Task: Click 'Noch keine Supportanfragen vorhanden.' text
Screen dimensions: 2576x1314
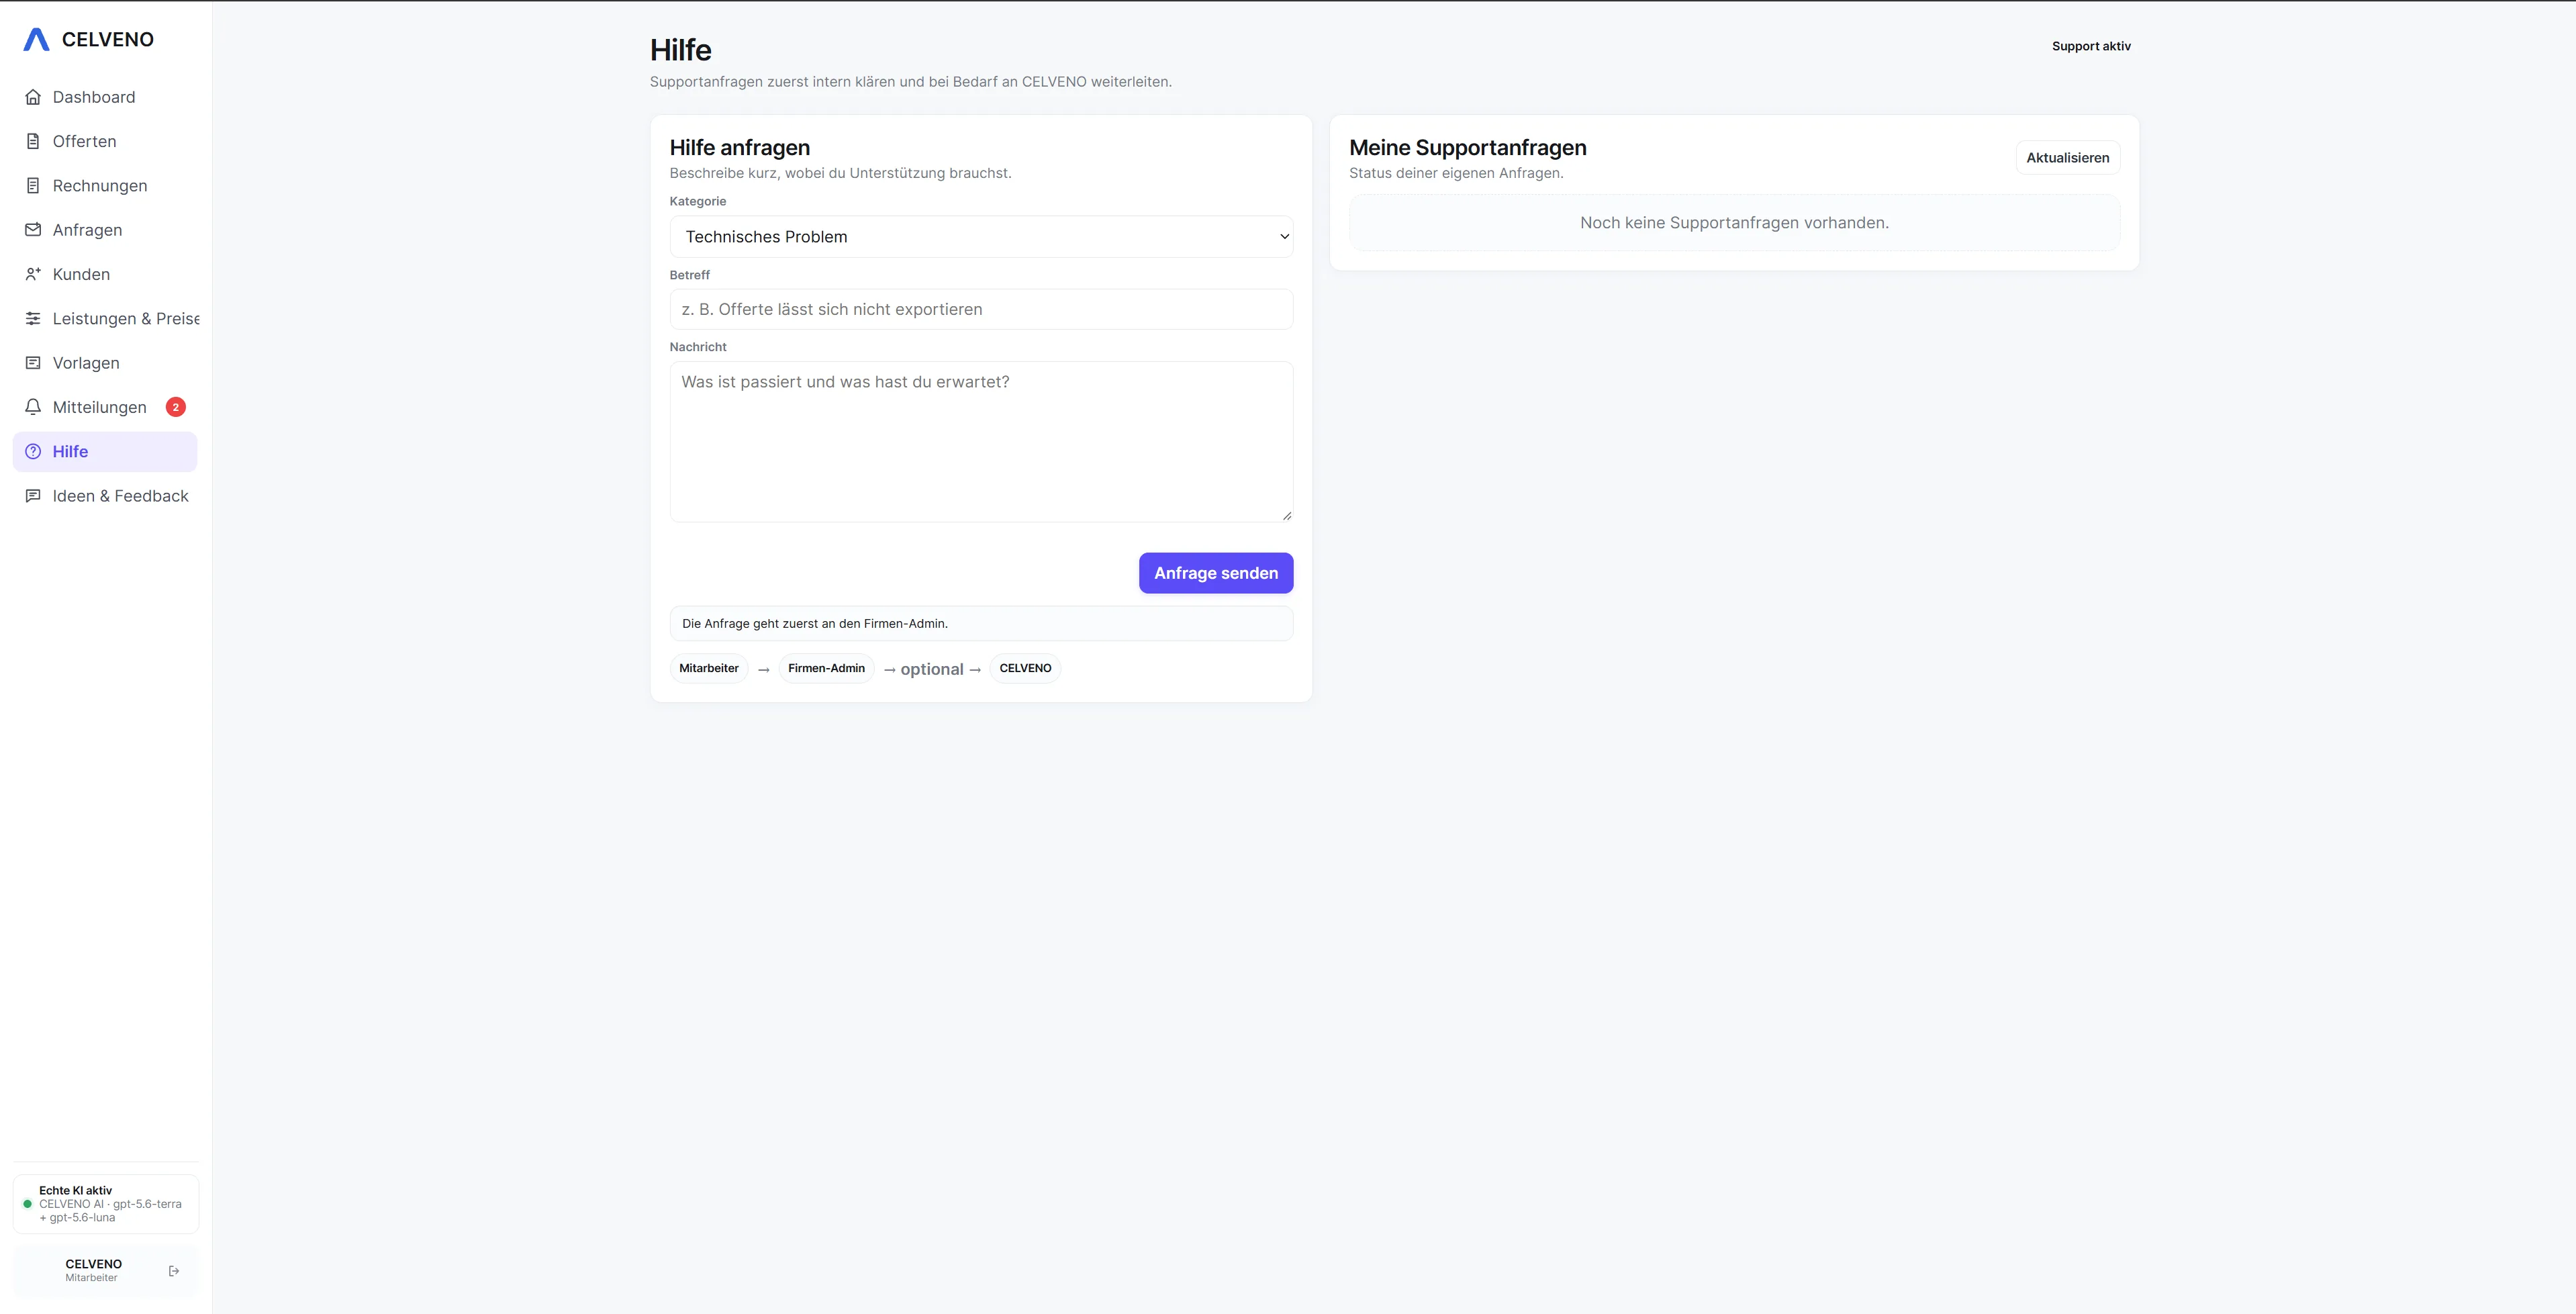Action: coord(1734,223)
